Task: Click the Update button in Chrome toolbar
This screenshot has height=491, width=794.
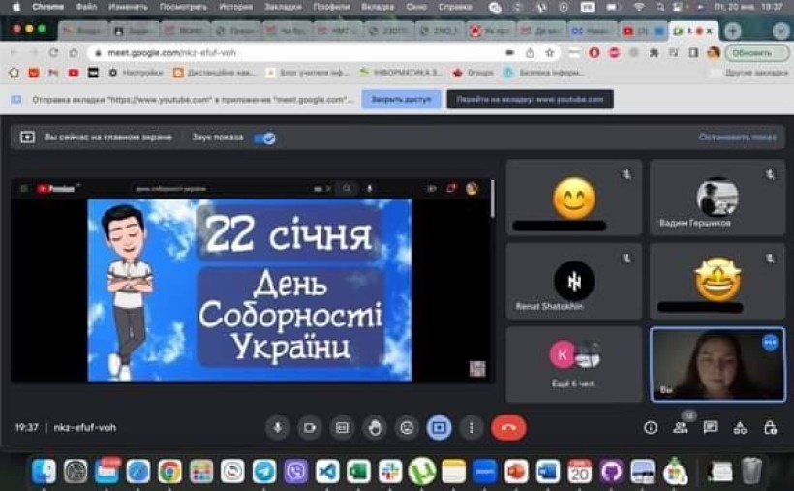Action: tap(757, 52)
